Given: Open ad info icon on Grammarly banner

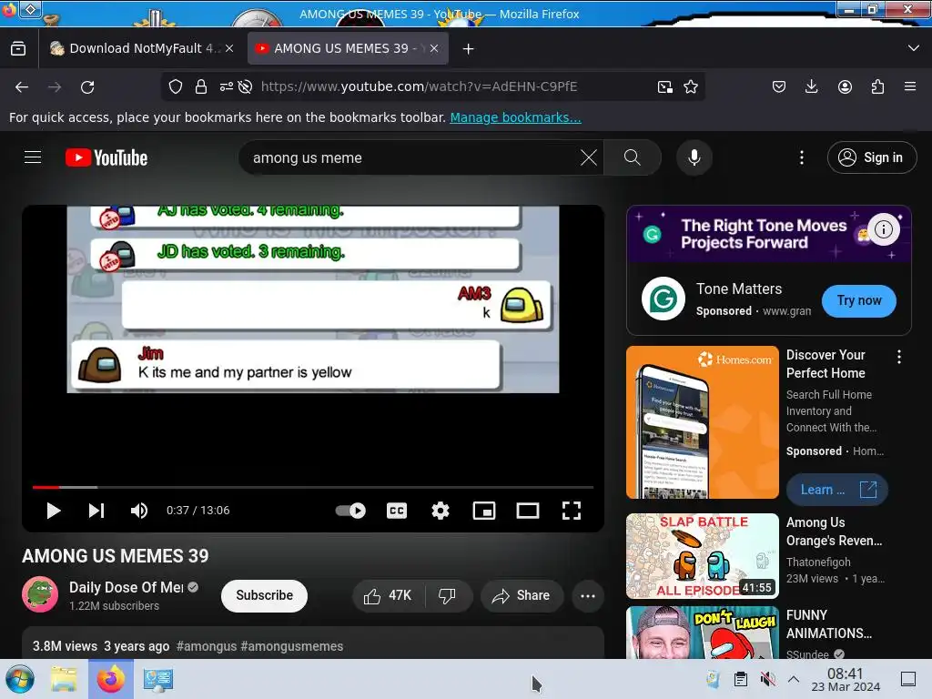Looking at the screenshot, I should tap(884, 228).
